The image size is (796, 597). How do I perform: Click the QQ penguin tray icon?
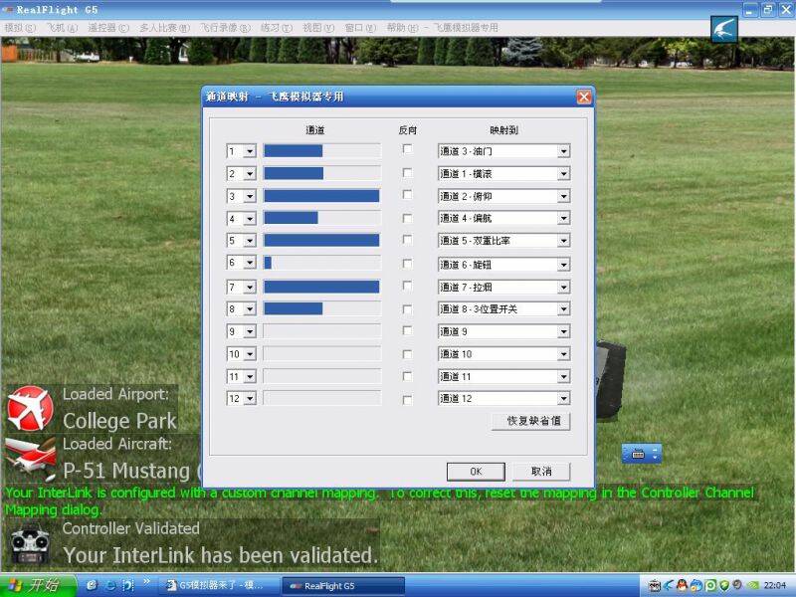pos(682,585)
